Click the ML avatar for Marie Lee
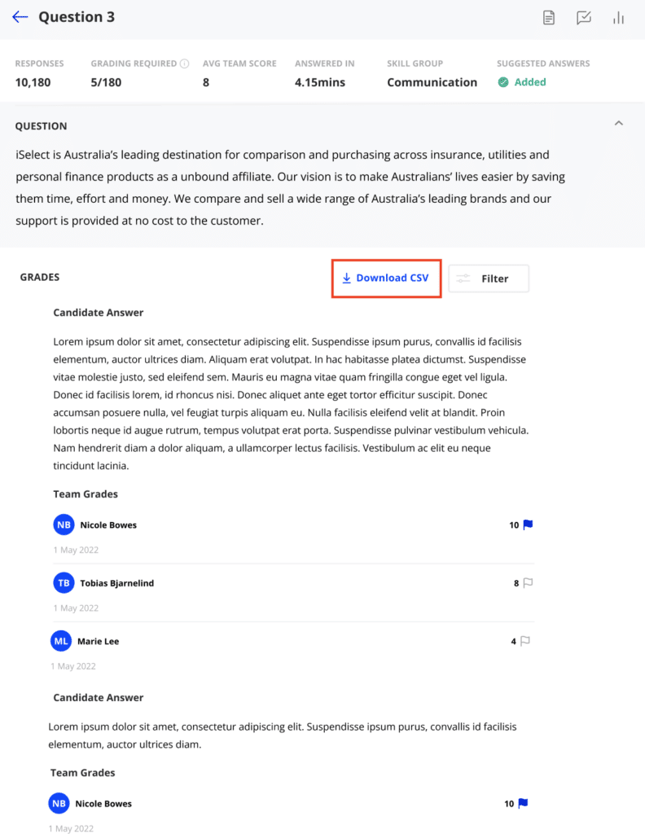Screen dimensions: 645x834 [61, 641]
